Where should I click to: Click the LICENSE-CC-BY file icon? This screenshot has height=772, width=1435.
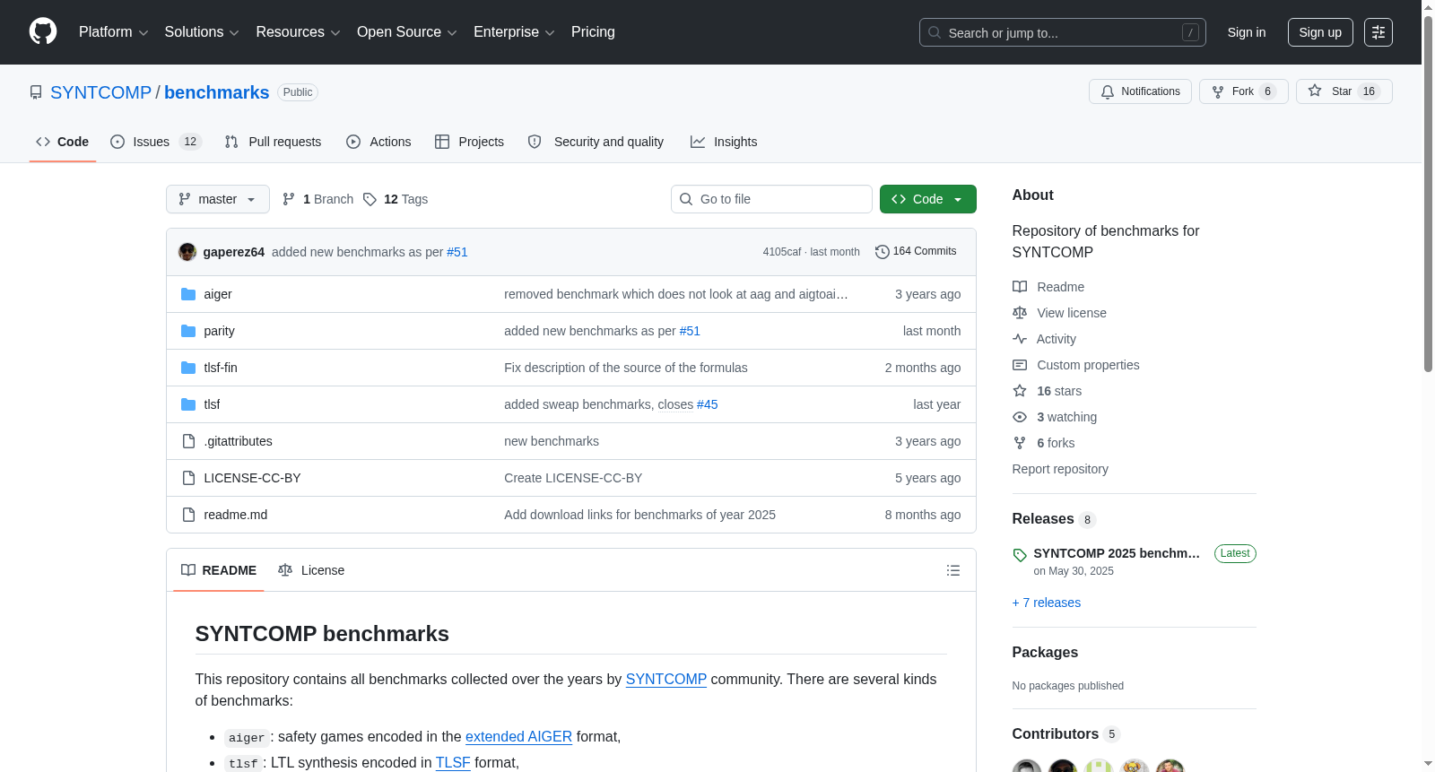tap(188, 478)
